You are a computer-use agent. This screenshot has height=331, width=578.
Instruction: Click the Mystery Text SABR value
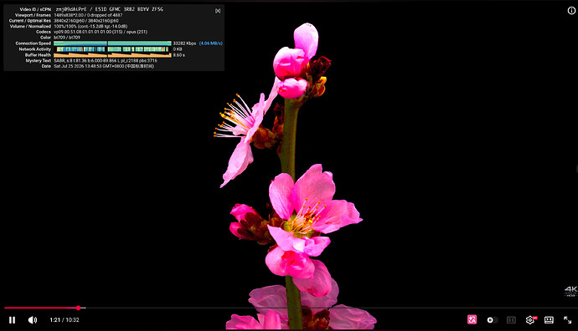(106, 61)
